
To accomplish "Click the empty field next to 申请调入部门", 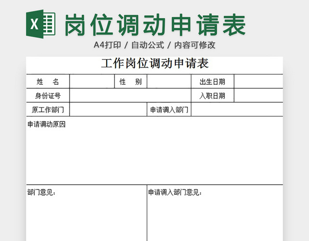I will tap(237, 109).
